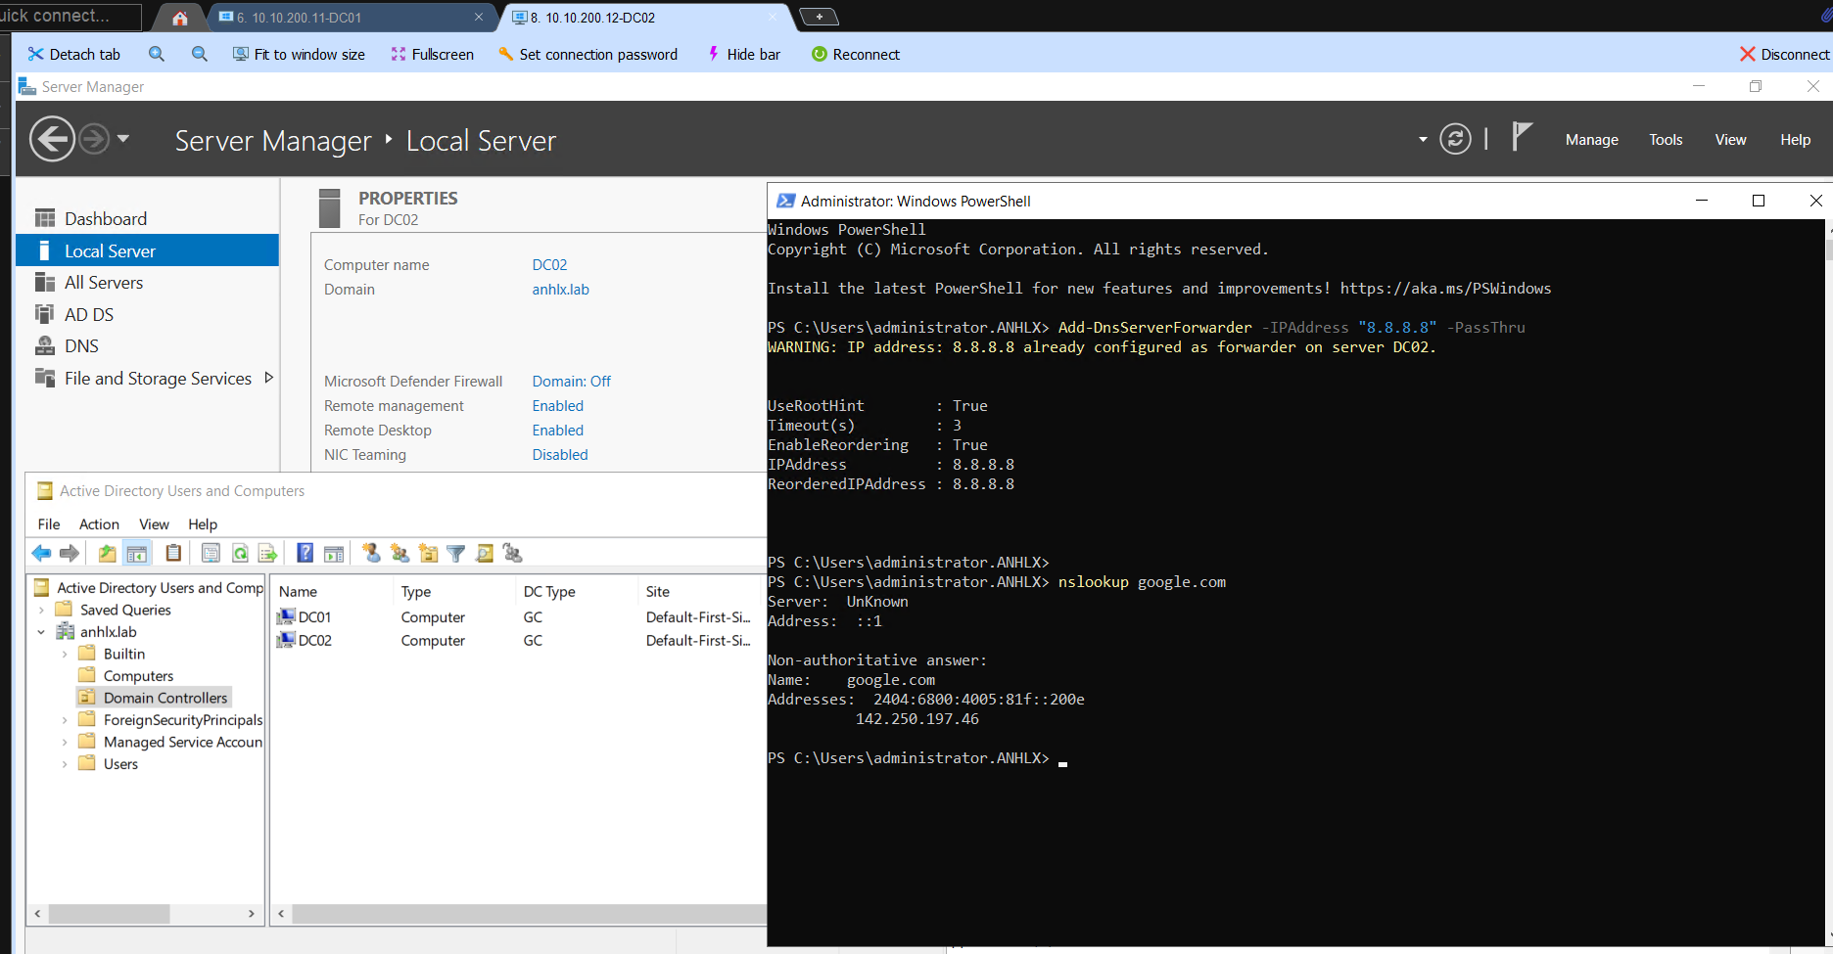This screenshot has height=954, width=1833.
Task: Select Domain Controllers OU in tree
Action: pyautogui.click(x=164, y=698)
